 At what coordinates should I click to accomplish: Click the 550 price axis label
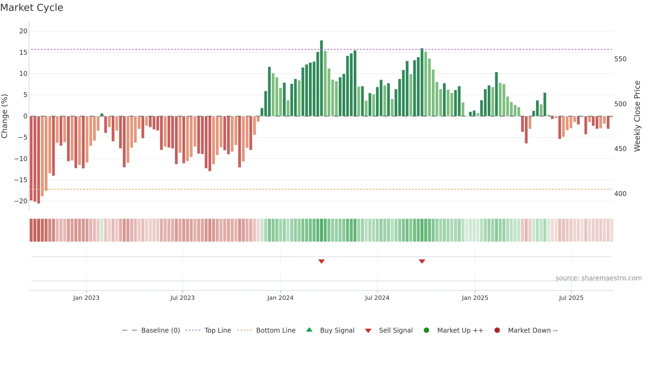(620, 59)
